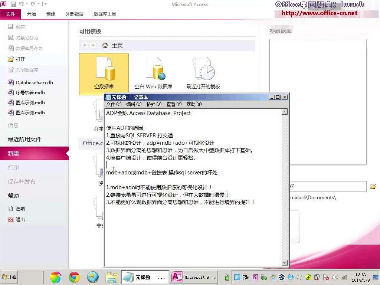Open Notepad 编辑(E) menu
This screenshot has height=285, width=380.
(134, 104)
